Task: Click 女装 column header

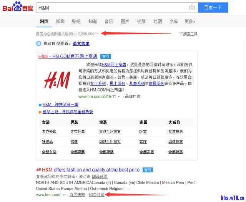Action: coord(46,122)
